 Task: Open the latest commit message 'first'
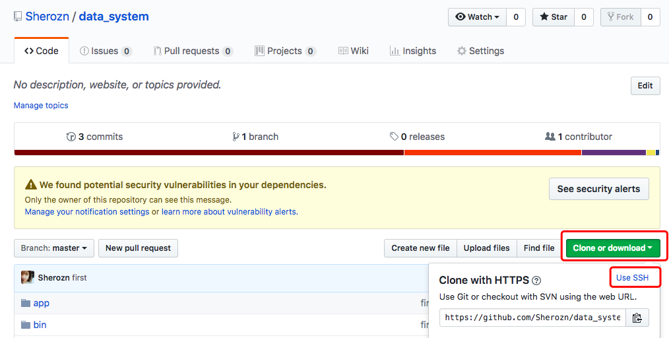coord(79,278)
